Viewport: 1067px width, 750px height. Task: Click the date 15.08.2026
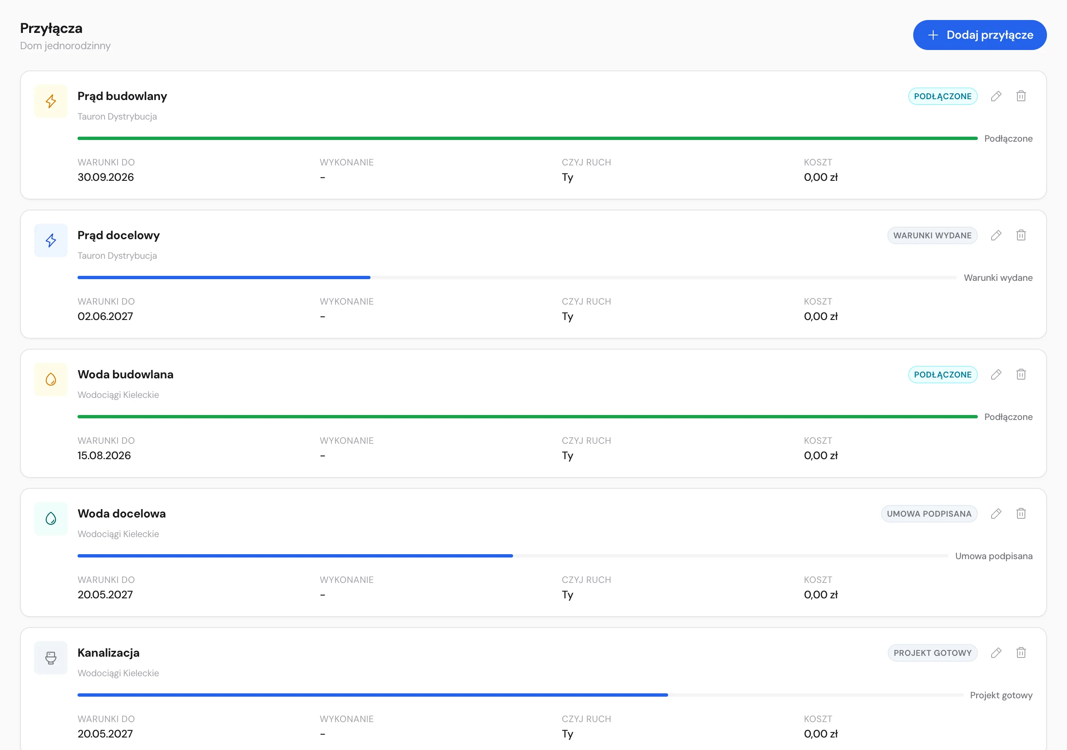click(104, 455)
